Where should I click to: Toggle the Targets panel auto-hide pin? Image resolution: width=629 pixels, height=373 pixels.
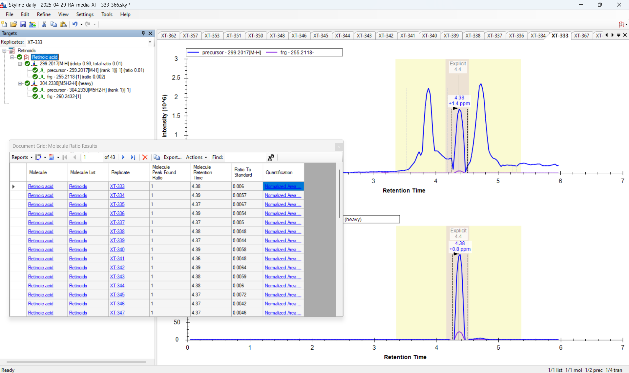coord(143,33)
